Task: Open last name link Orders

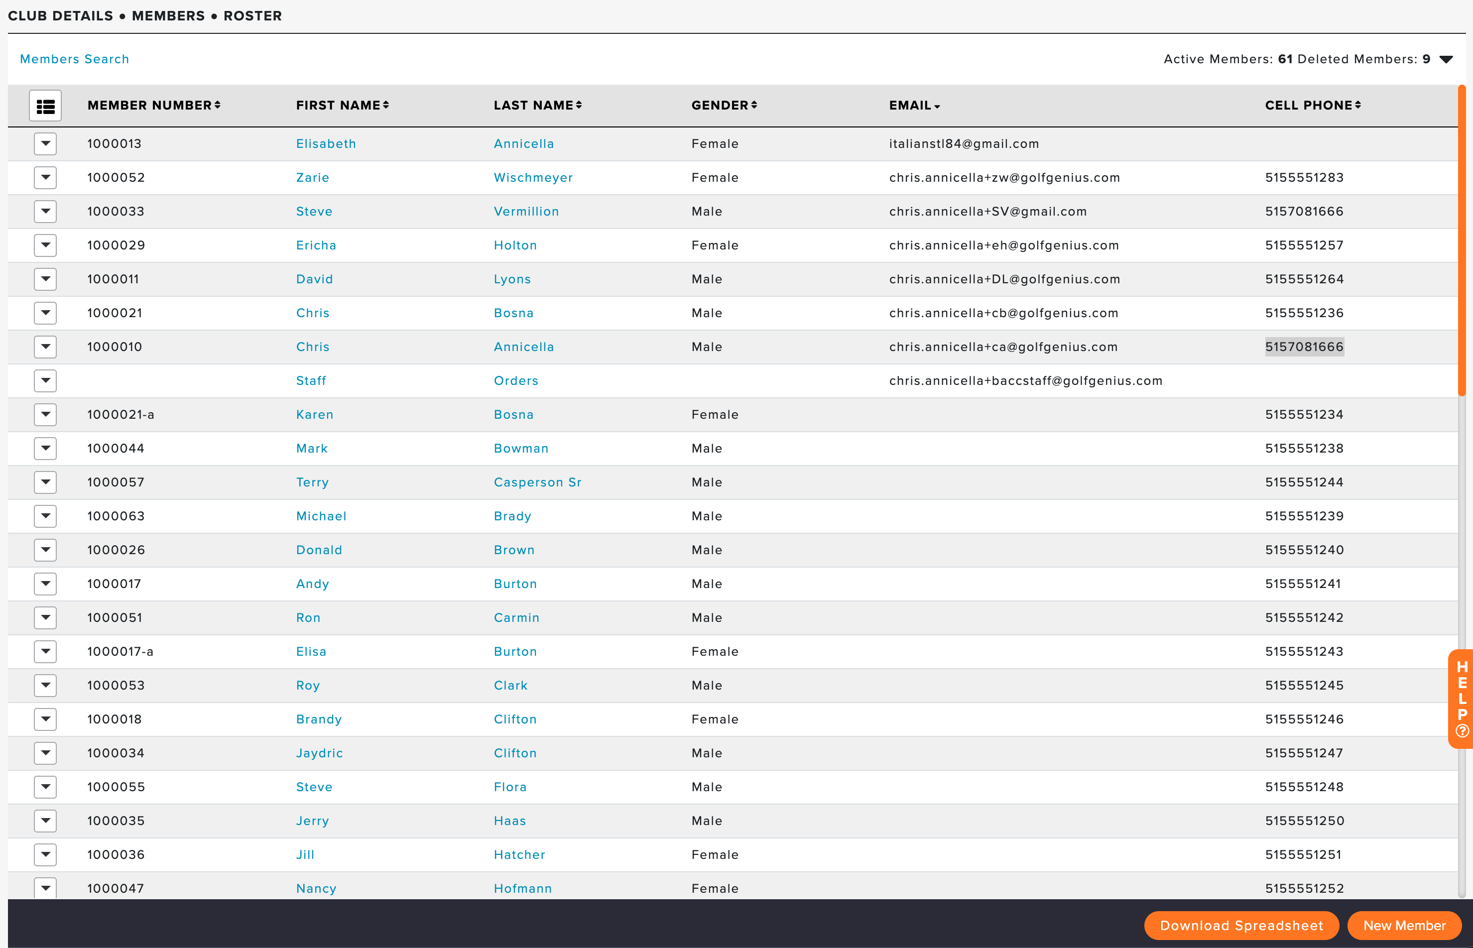Action: (x=516, y=381)
